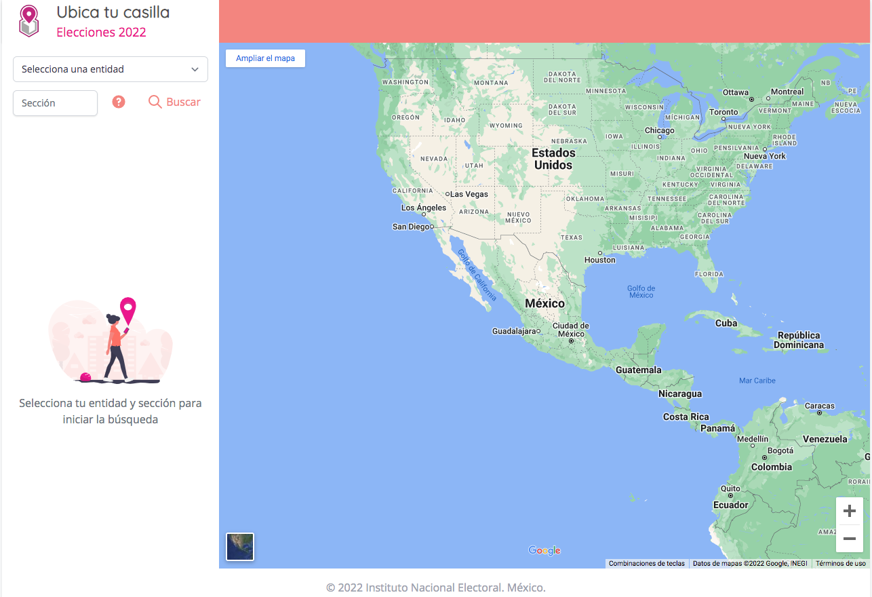Screen dimensions: 872x597
Task: Click the 'Elecciones 2022' subtitle
Action: 101,32
